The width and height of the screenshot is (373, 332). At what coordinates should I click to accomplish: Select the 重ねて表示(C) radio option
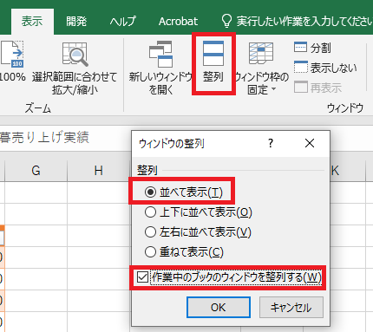(184, 252)
